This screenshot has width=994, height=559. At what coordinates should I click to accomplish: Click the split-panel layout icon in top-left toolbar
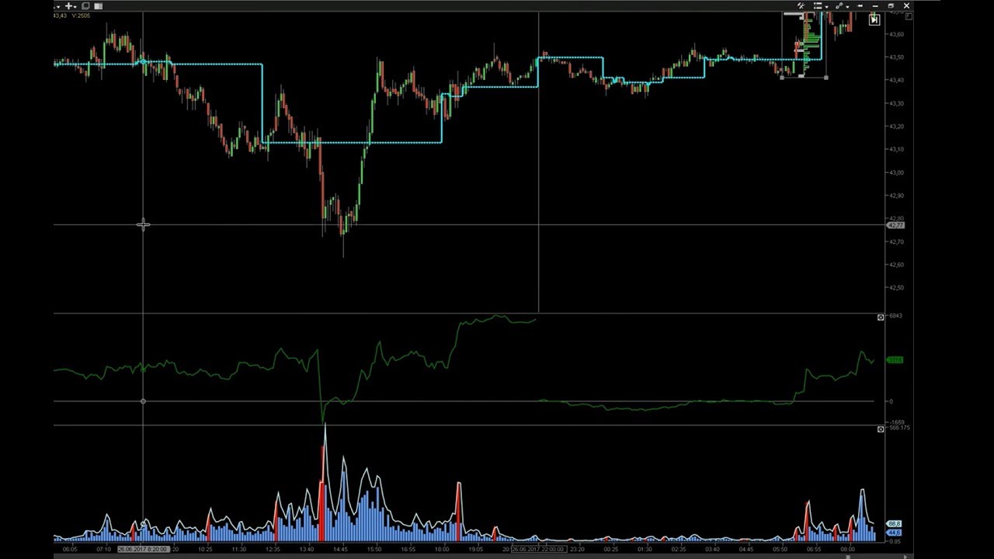tap(99, 6)
